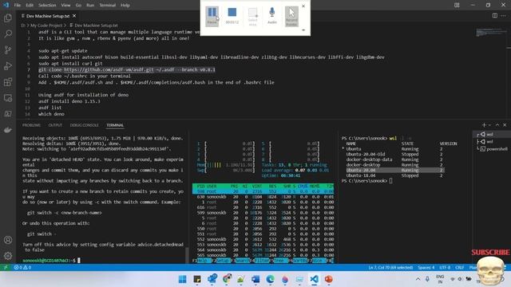Toggle the layout customization icon in title bar
The image size is (511, 287).
(457, 6)
